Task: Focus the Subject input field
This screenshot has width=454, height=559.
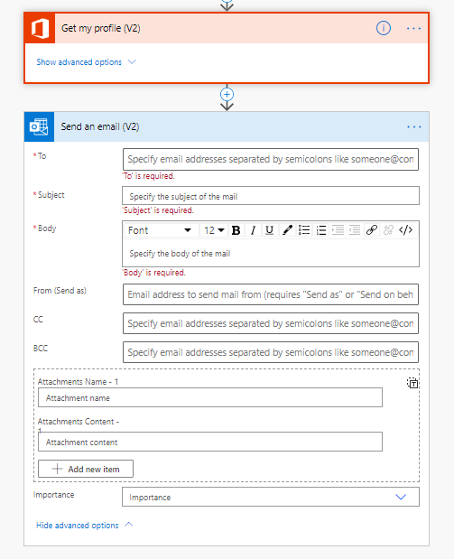Action: point(271,196)
